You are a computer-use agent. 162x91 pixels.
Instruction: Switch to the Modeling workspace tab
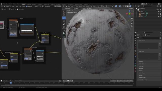29,4
